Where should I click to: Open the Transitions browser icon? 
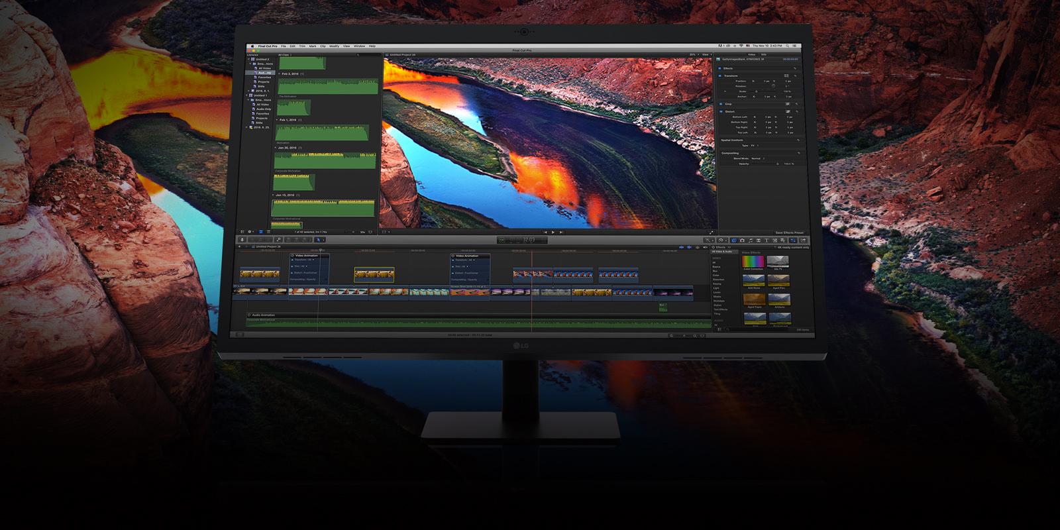pyautogui.click(x=759, y=240)
